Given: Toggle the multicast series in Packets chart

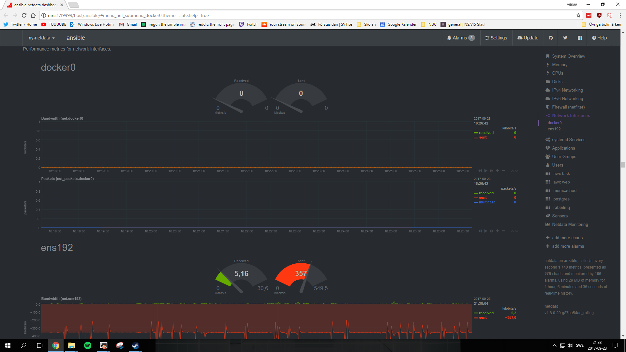Looking at the screenshot, I should (x=486, y=202).
